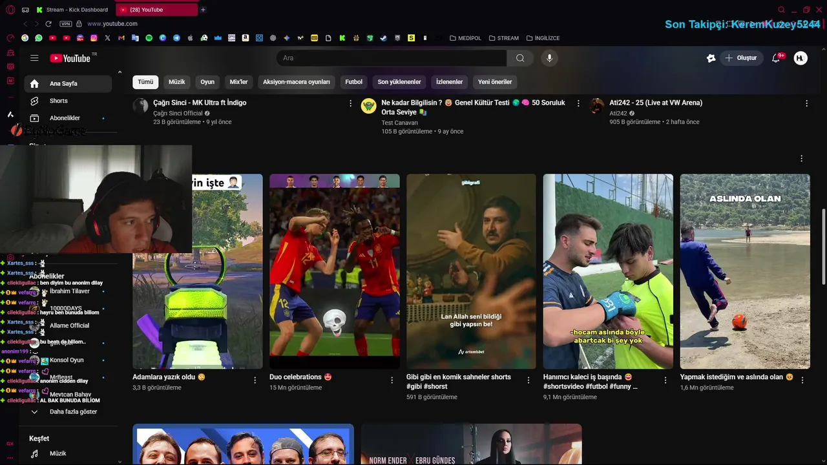Viewport: 827px width, 465px height.
Task: Toggle the VPN badge
Action: pyautogui.click(x=65, y=24)
